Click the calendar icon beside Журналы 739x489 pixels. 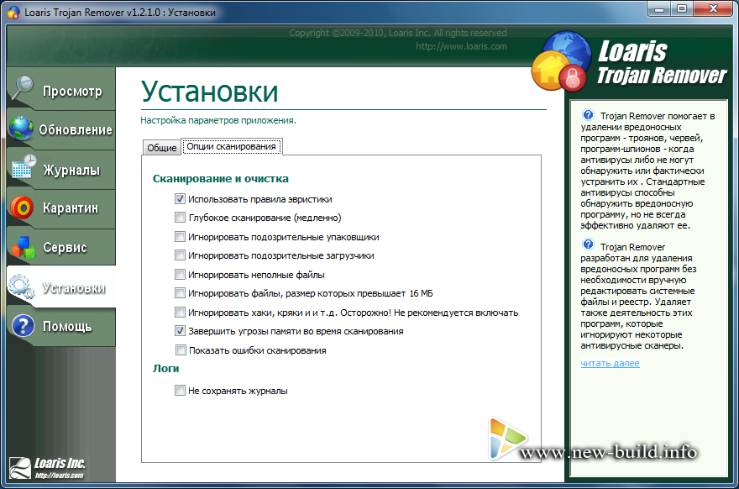(x=24, y=166)
